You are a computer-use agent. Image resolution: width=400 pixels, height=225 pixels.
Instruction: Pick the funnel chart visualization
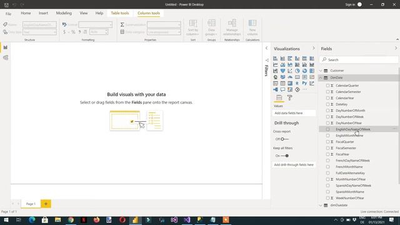282,71
